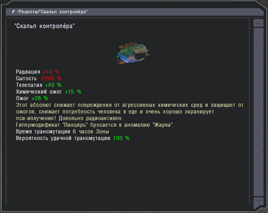Click the "Скальп контролёра" article title
The height and width of the screenshot is (213, 268).
[44, 26]
